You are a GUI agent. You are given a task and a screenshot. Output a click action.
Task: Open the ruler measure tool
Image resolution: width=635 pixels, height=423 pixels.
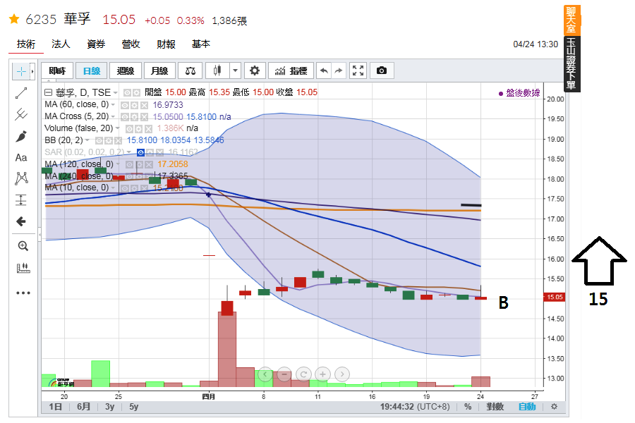[23, 268]
